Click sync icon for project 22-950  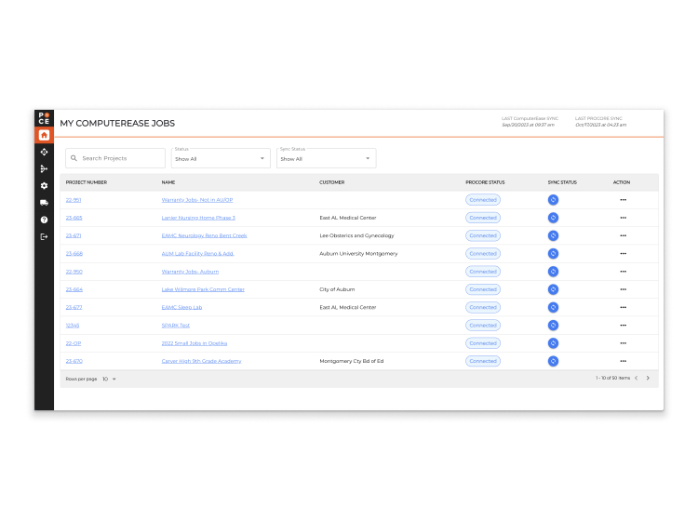[553, 272]
